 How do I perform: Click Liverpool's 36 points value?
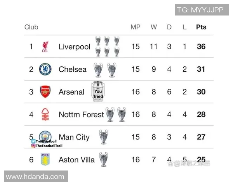pyautogui.click(x=201, y=47)
